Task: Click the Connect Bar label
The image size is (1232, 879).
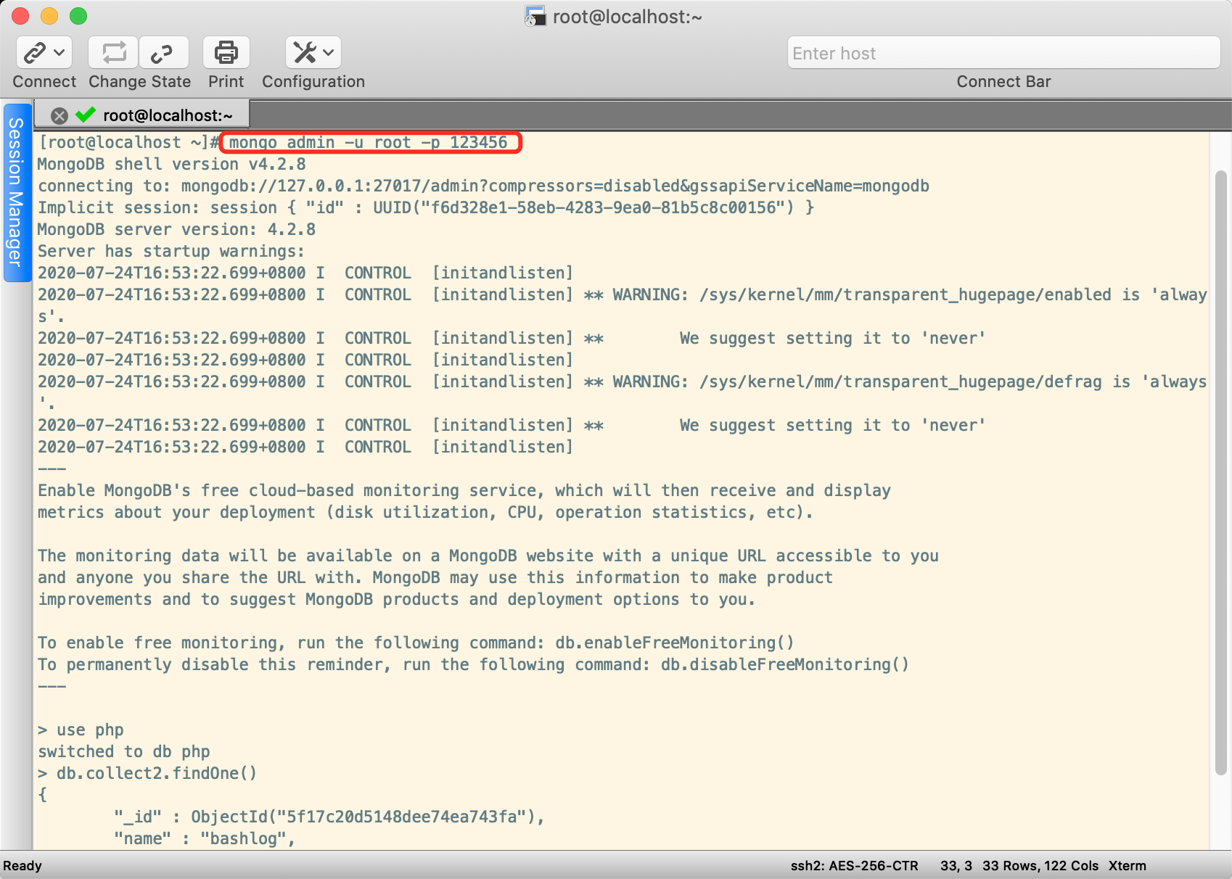Action: [1003, 82]
